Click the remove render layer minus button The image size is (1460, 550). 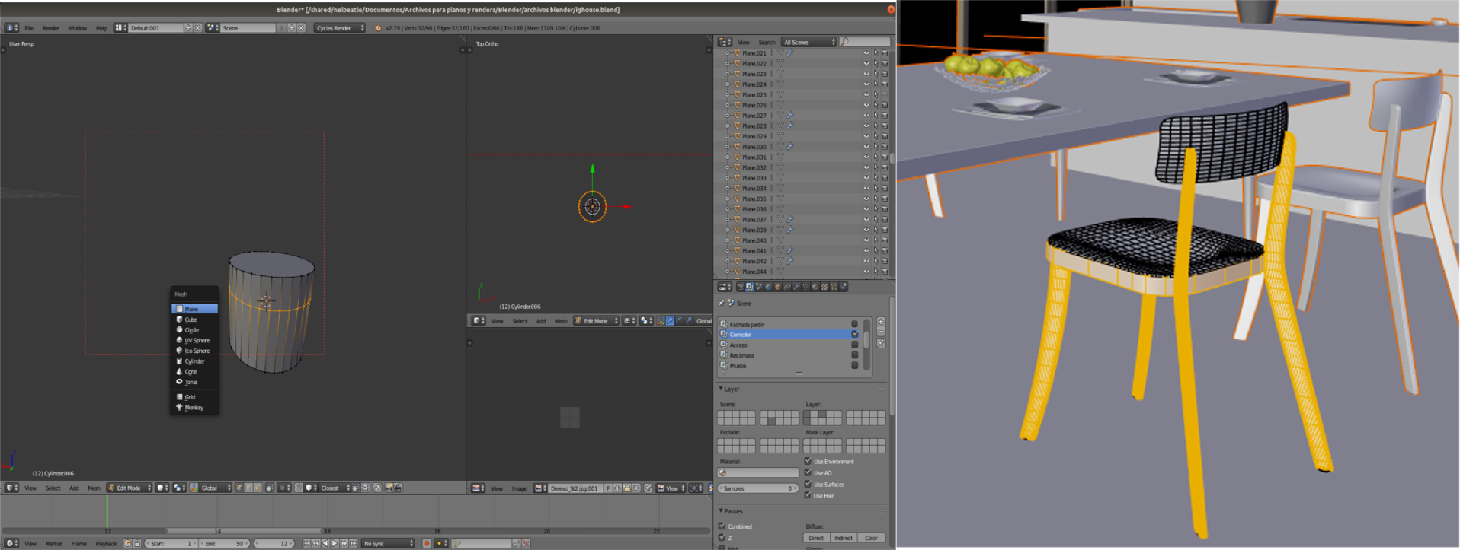tap(881, 332)
